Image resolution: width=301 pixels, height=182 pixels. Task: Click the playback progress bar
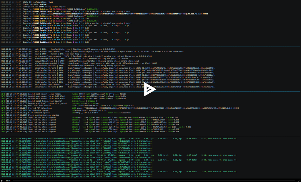[153, 181]
